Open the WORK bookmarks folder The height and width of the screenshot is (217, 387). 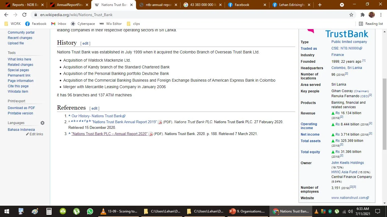(13, 24)
